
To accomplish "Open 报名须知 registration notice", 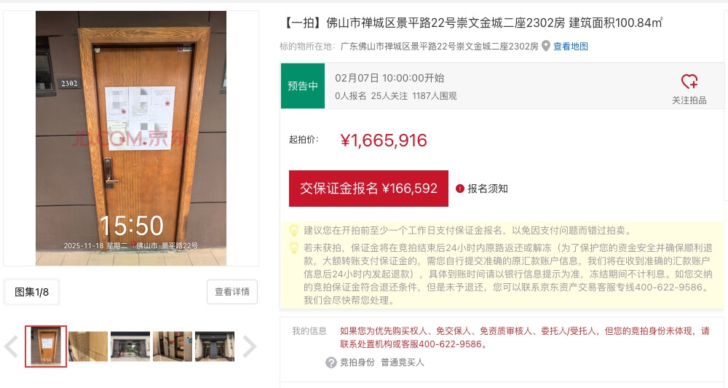I will click(x=488, y=189).
